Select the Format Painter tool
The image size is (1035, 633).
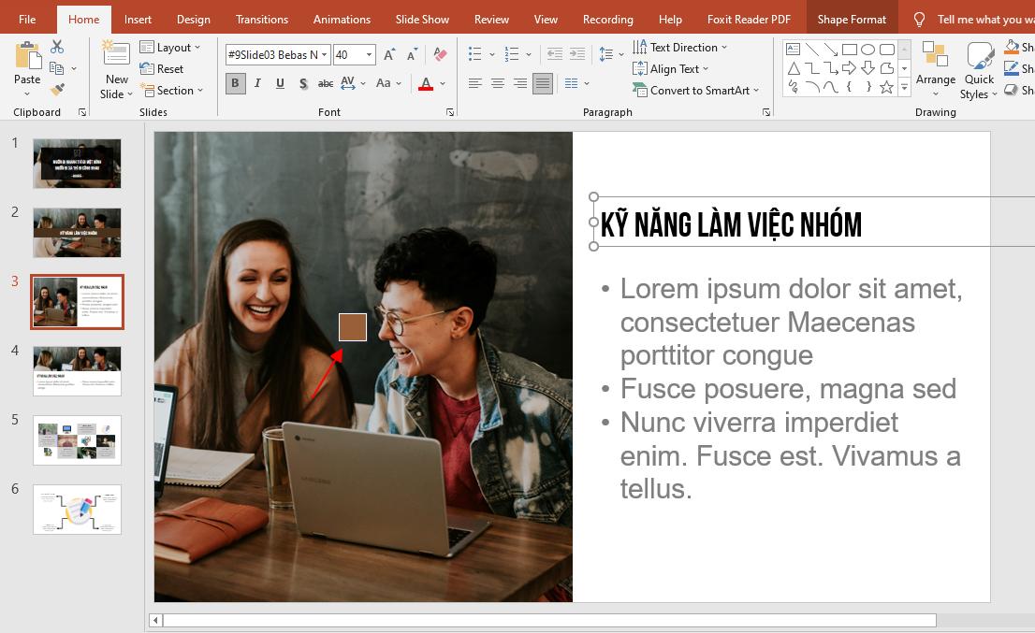click(57, 89)
